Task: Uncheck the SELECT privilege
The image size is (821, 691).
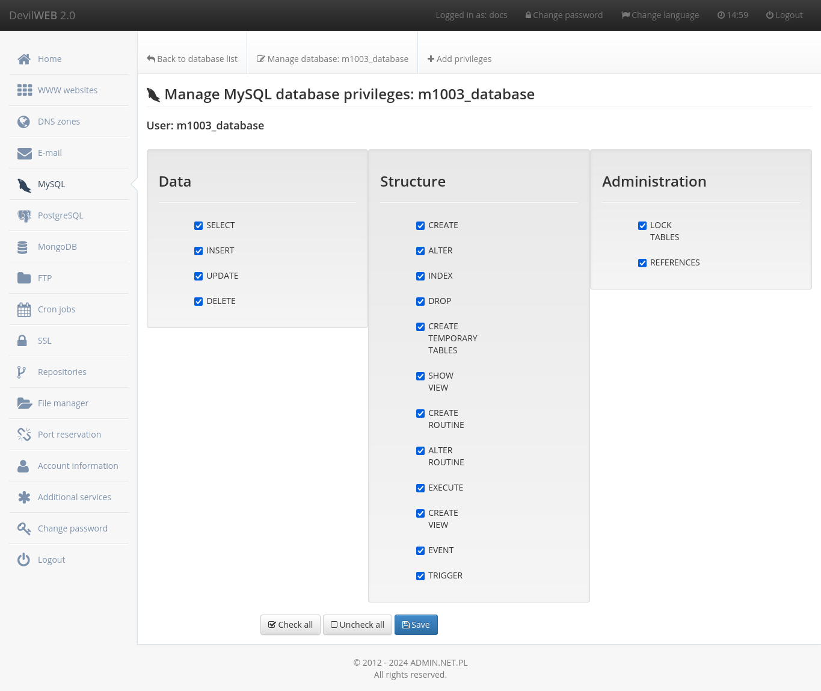Action: [198, 225]
